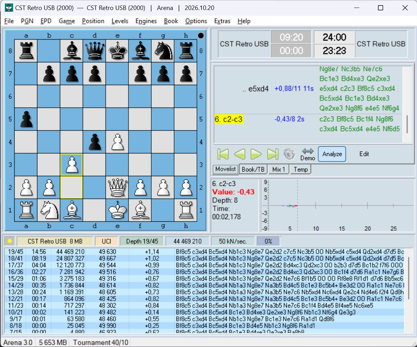This screenshot has width=417, height=347.
Task: Jump to first move in game
Action: point(223,154)
